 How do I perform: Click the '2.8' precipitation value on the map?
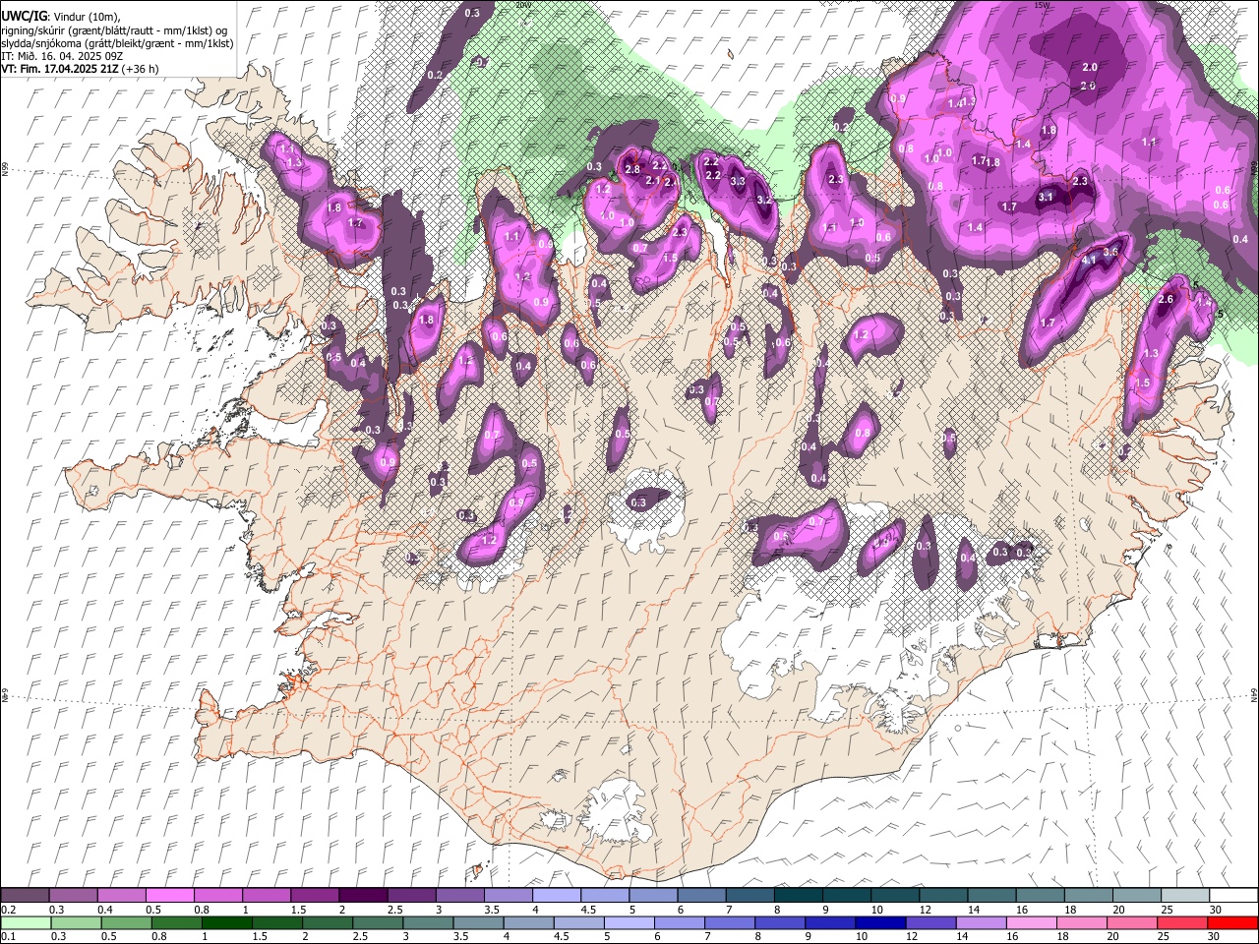(632, 170)
